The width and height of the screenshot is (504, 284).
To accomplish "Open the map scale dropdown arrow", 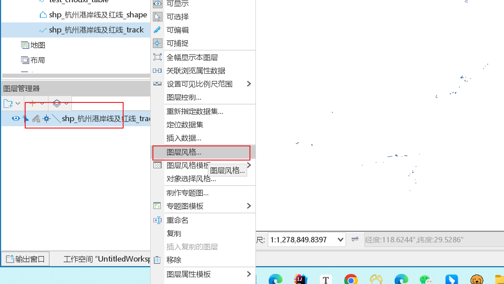I will (341, 240).
